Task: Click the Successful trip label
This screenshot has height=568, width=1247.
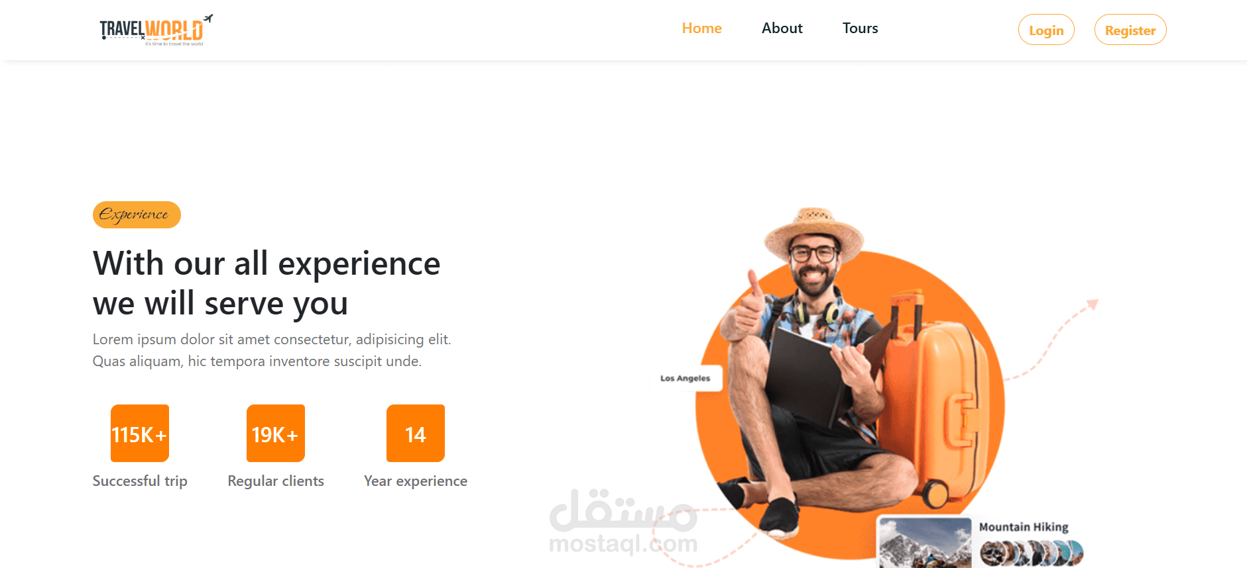Action: 140,481
